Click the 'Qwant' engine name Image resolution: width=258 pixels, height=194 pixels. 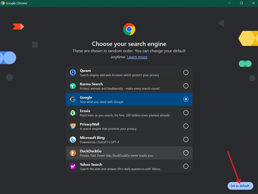click(85, 71)
